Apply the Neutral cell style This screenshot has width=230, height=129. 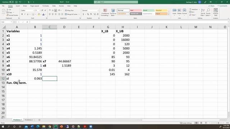coord(161,10)
